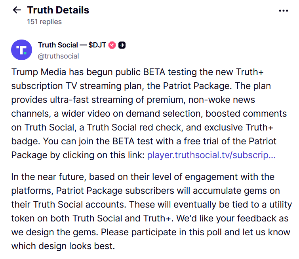Go back using the left arrow
The height and width of the screenshot is (259, 299).
17,10
